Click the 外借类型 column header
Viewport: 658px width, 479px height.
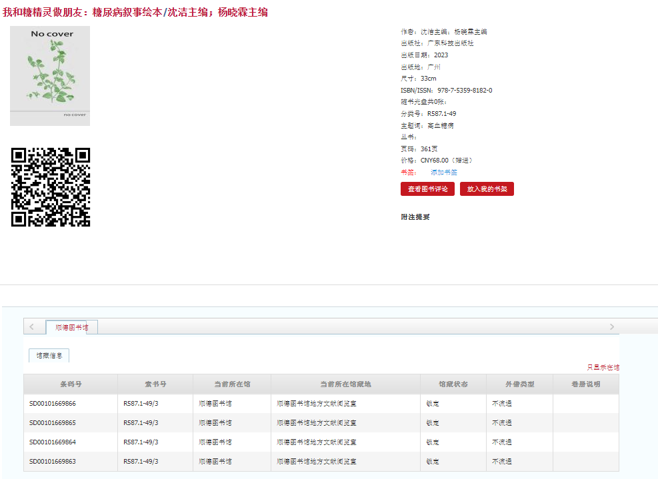tap(519, 384)
